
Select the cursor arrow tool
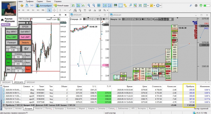pyautogui.click(x=49, y=10)
